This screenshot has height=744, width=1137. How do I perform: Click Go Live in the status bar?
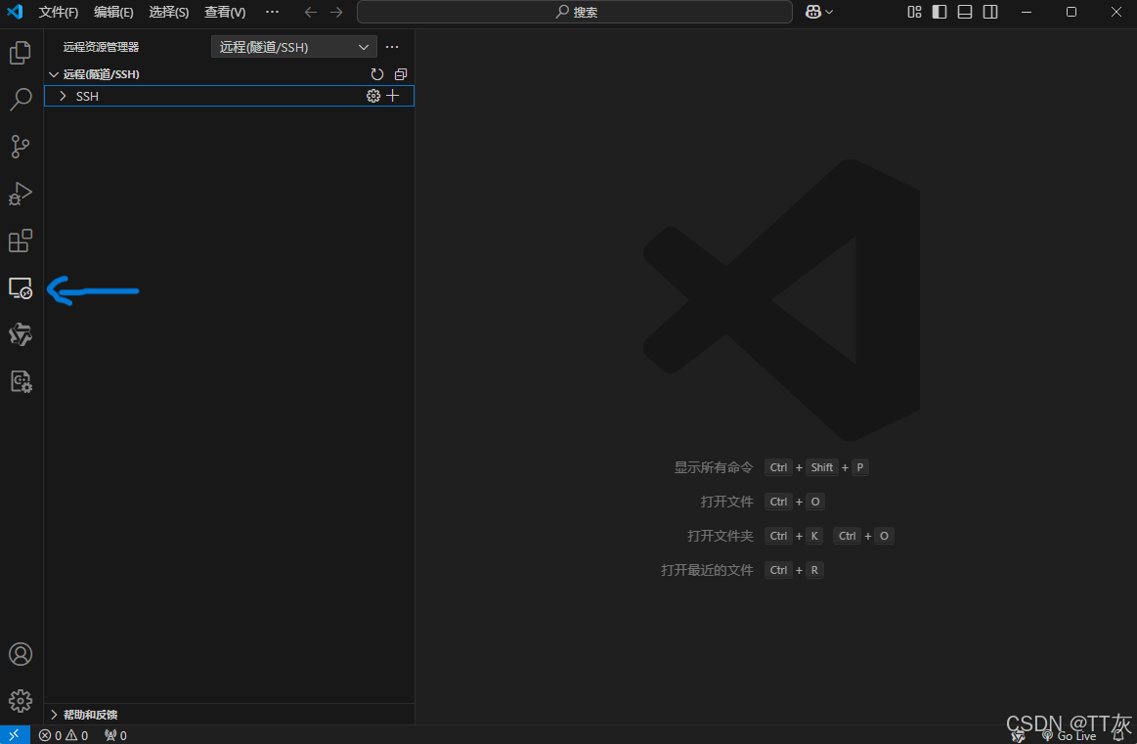pos(1070,735)
